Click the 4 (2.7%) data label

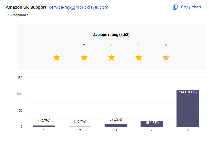tap(44, 121)
